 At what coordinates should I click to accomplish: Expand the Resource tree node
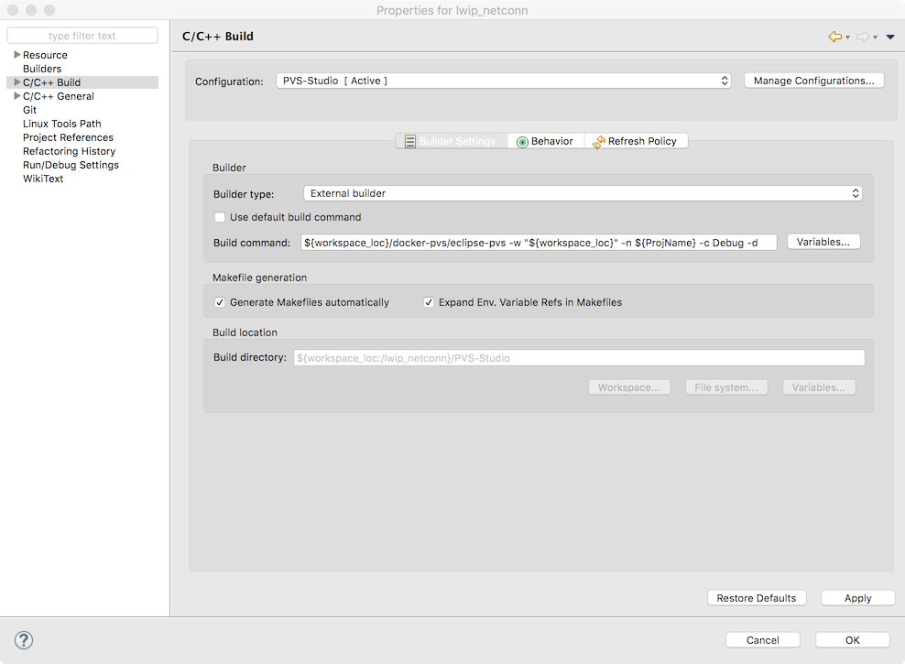(x=15, y=54)
